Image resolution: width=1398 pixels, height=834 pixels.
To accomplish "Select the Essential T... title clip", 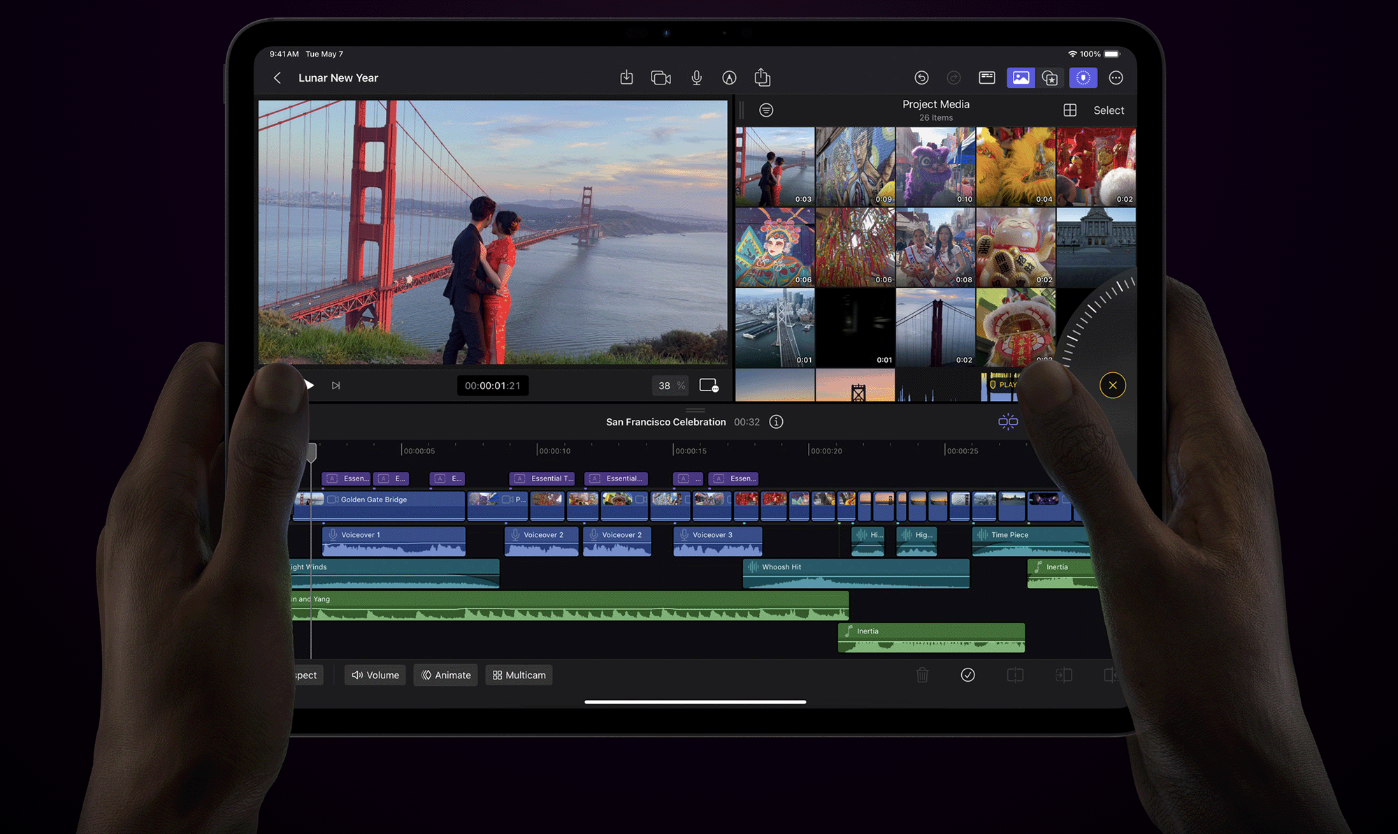I will click(542, 478).
